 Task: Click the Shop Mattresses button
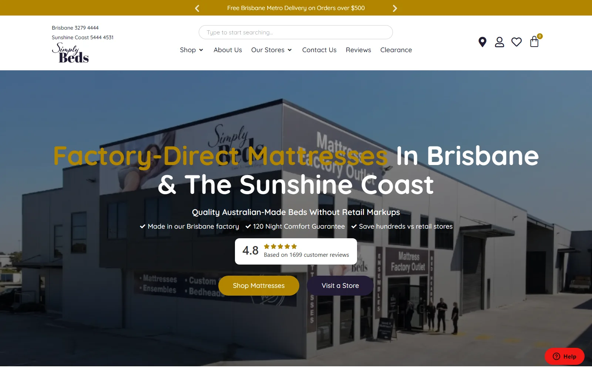click(x=259, y=286)
